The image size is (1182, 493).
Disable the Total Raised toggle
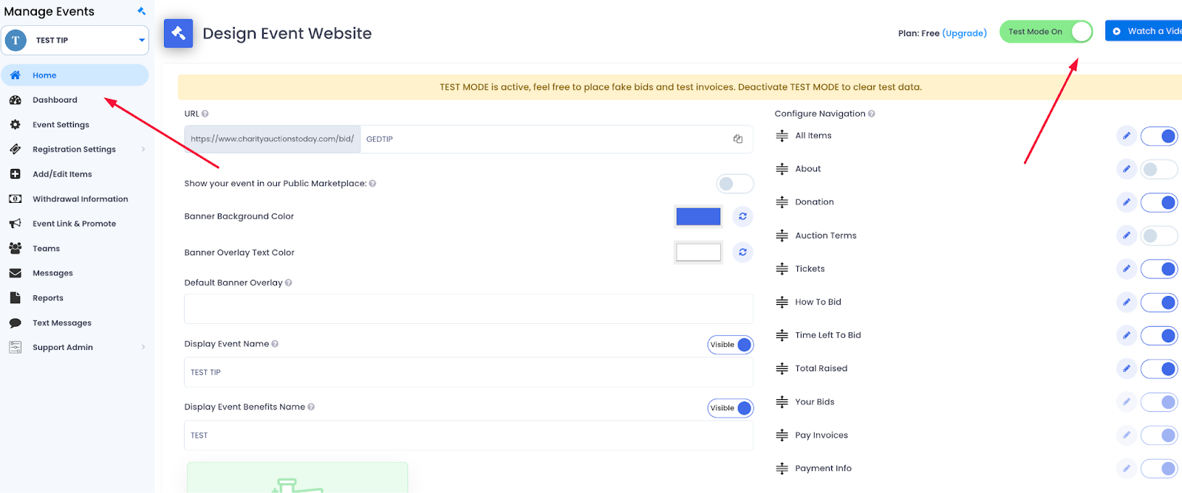(x=1159, y=368)
